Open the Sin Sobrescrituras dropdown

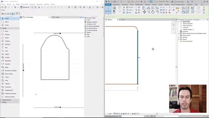94,28
